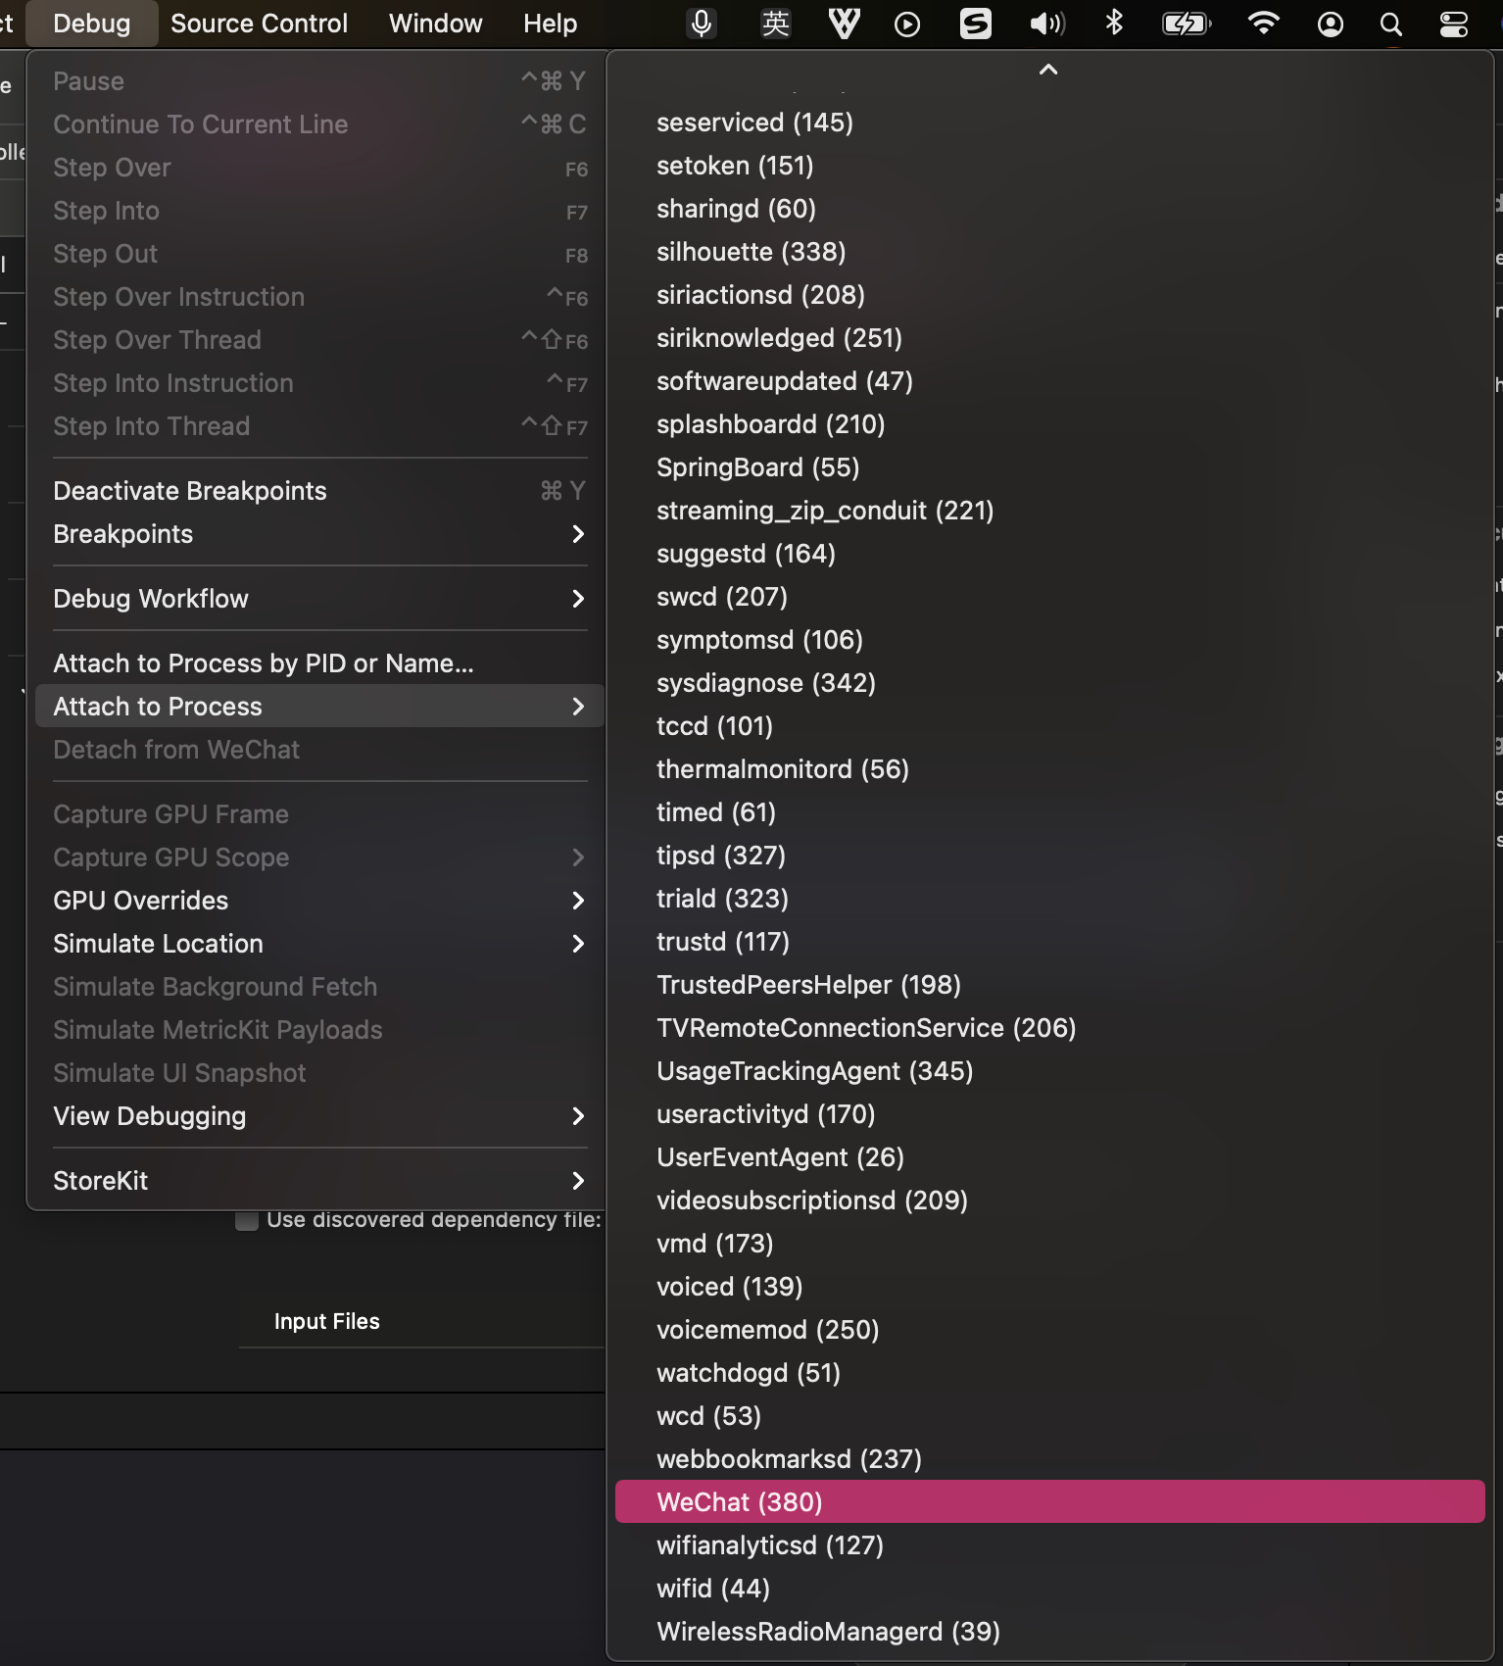This screenshot has width=1503, height=1666.
Task: Open the Attach to Process submenu
Action: pyautogui.click(x=319, y=707)
